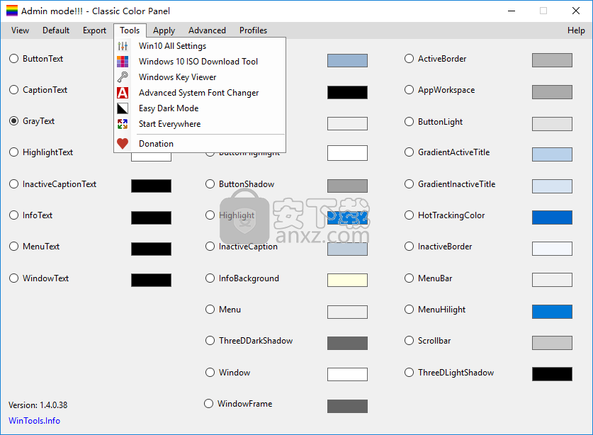
Task: Select the ThreeDDarkShadow radio button
Action: click(210, 341)
